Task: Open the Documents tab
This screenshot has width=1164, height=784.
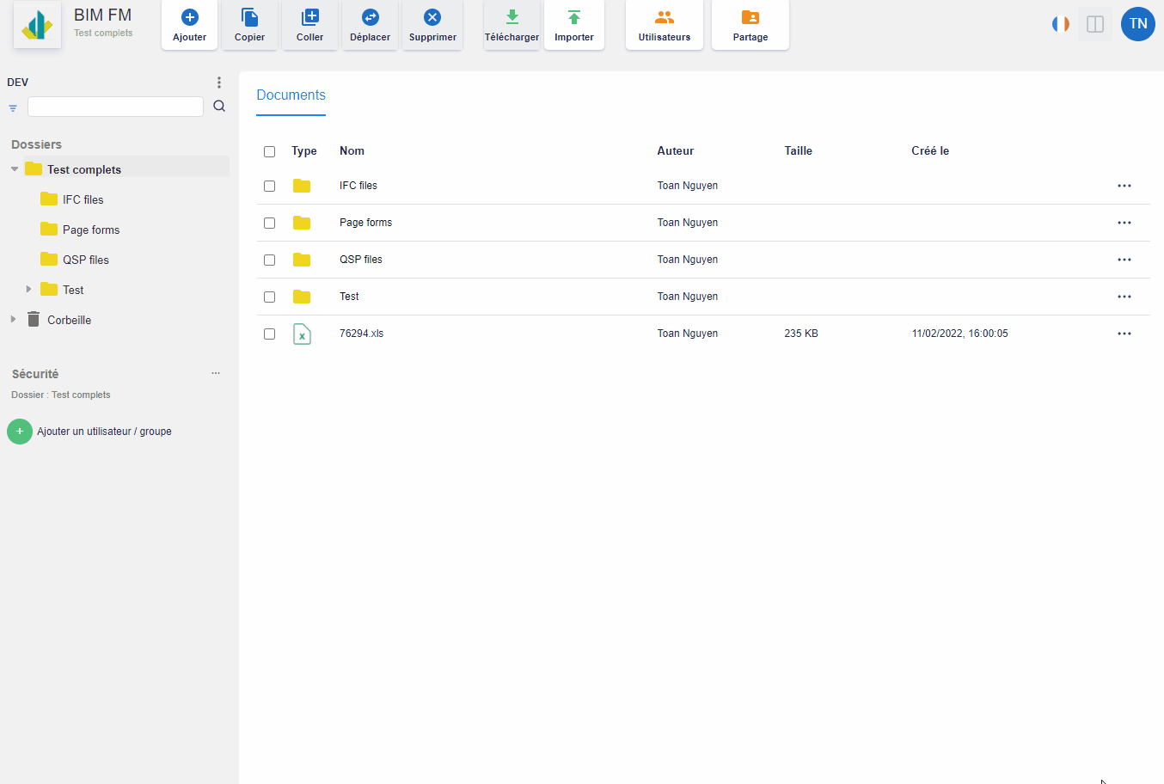Action: tap(291, 95)
